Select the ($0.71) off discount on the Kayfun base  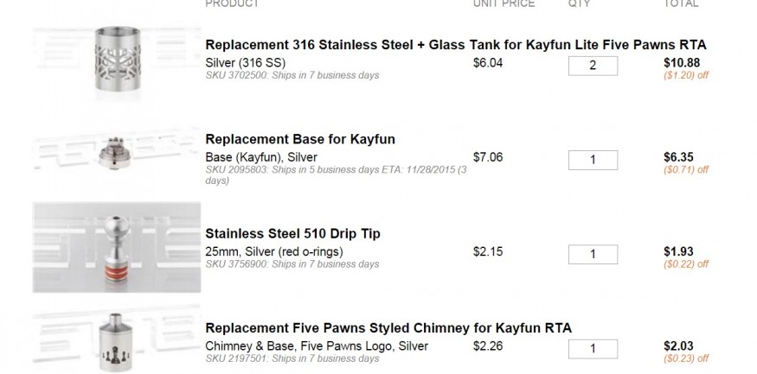point(686,169)
